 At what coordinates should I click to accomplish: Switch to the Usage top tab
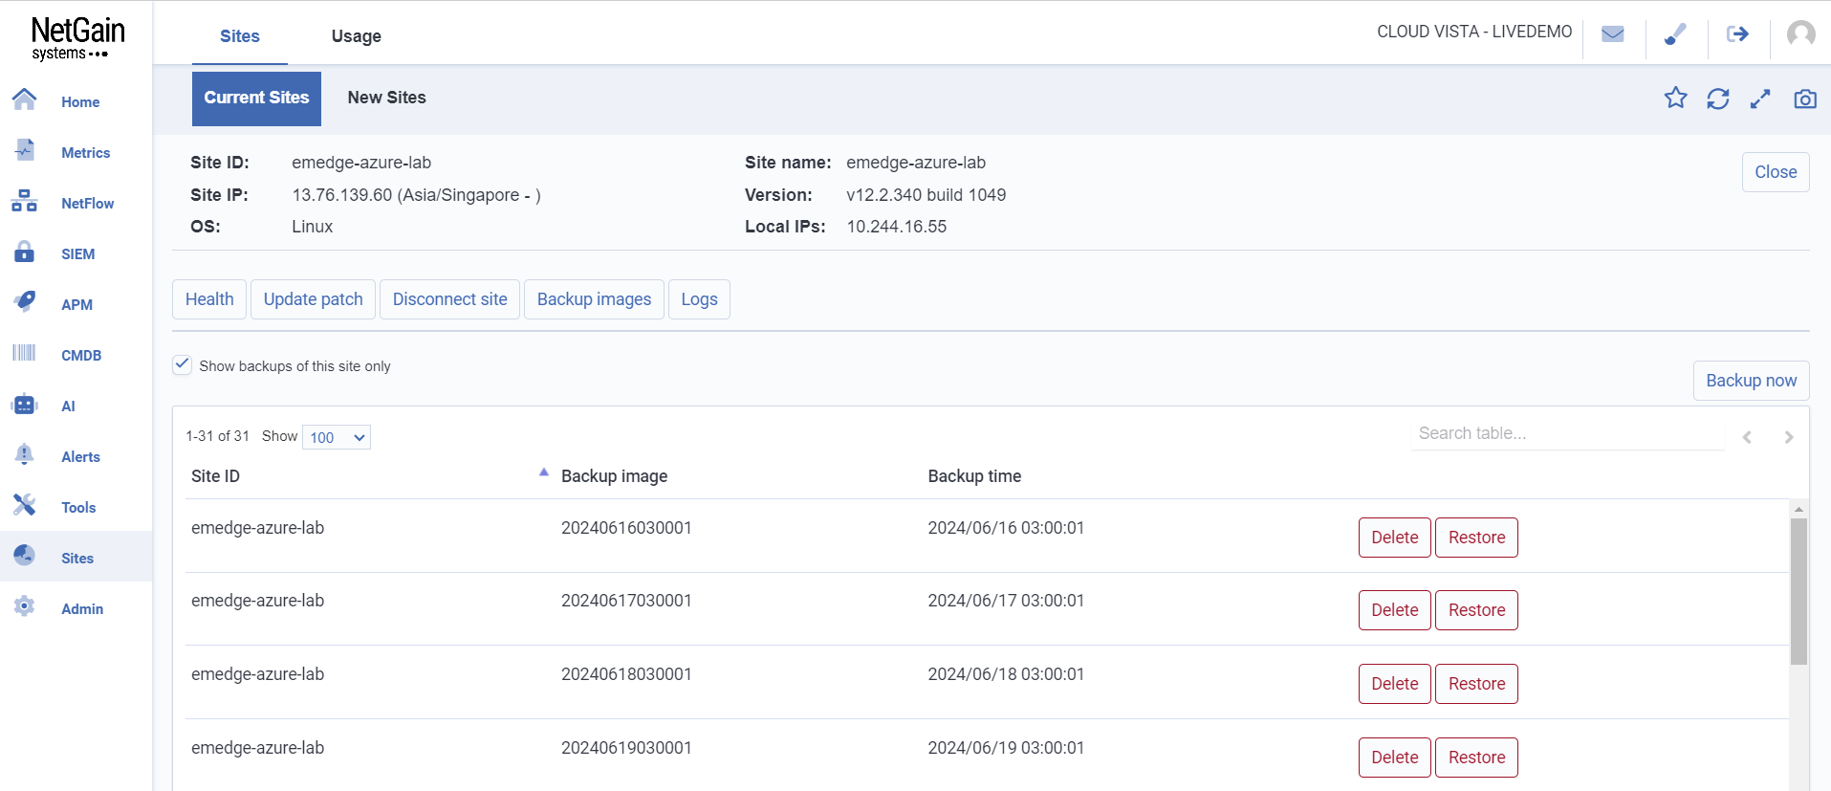(357, 36)
